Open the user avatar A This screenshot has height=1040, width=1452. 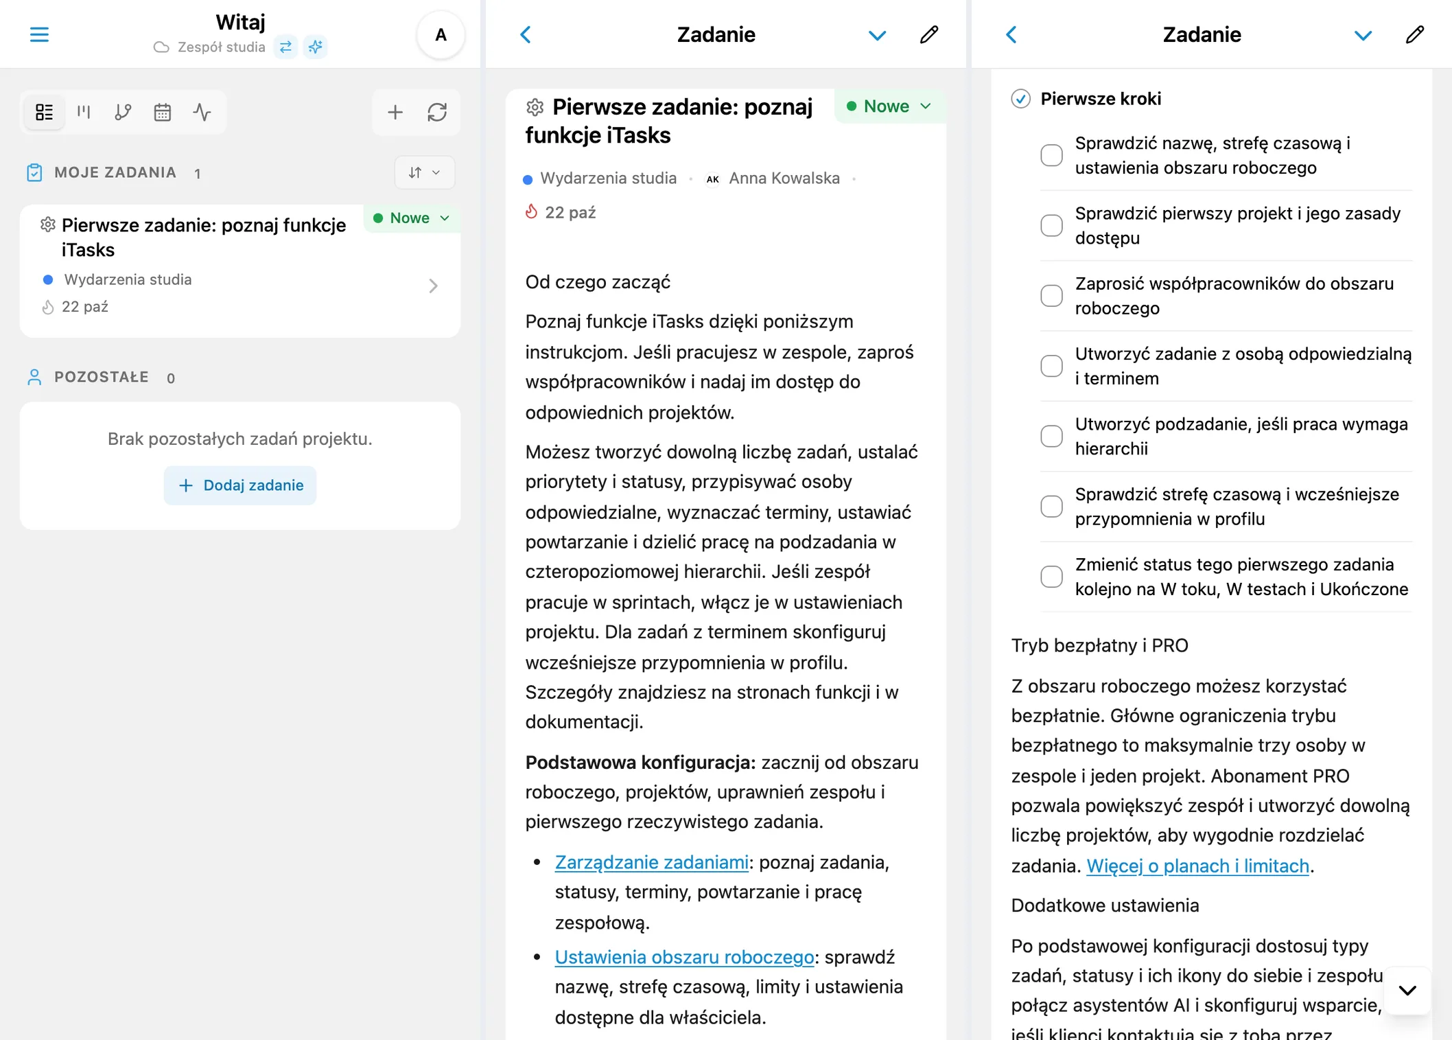(x=441, y=34)
